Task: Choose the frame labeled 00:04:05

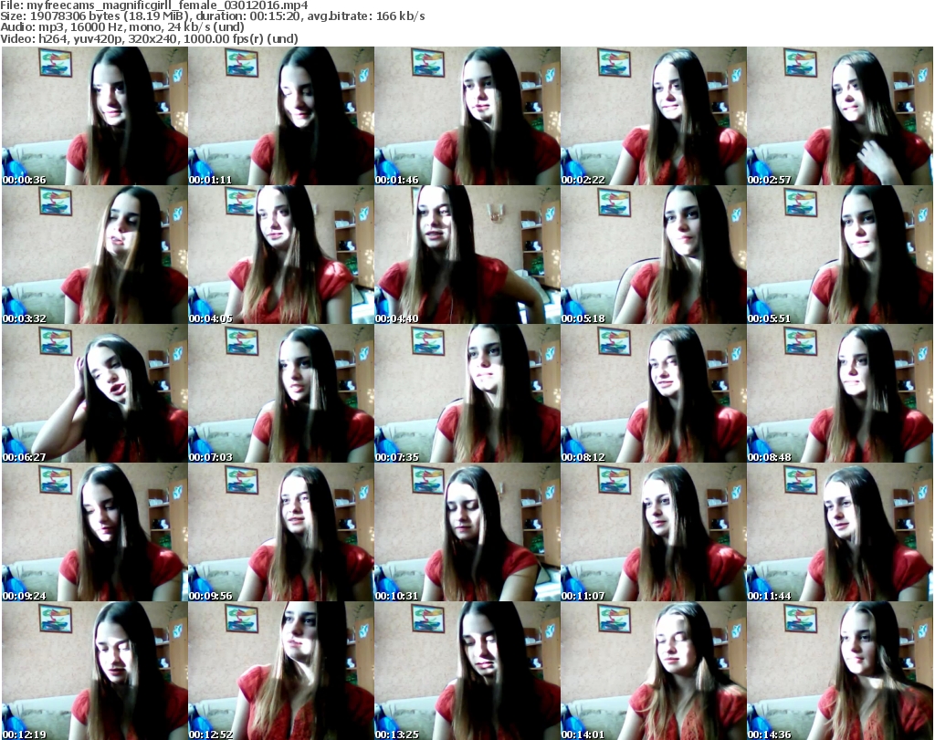Action: [x=281, y=255]
